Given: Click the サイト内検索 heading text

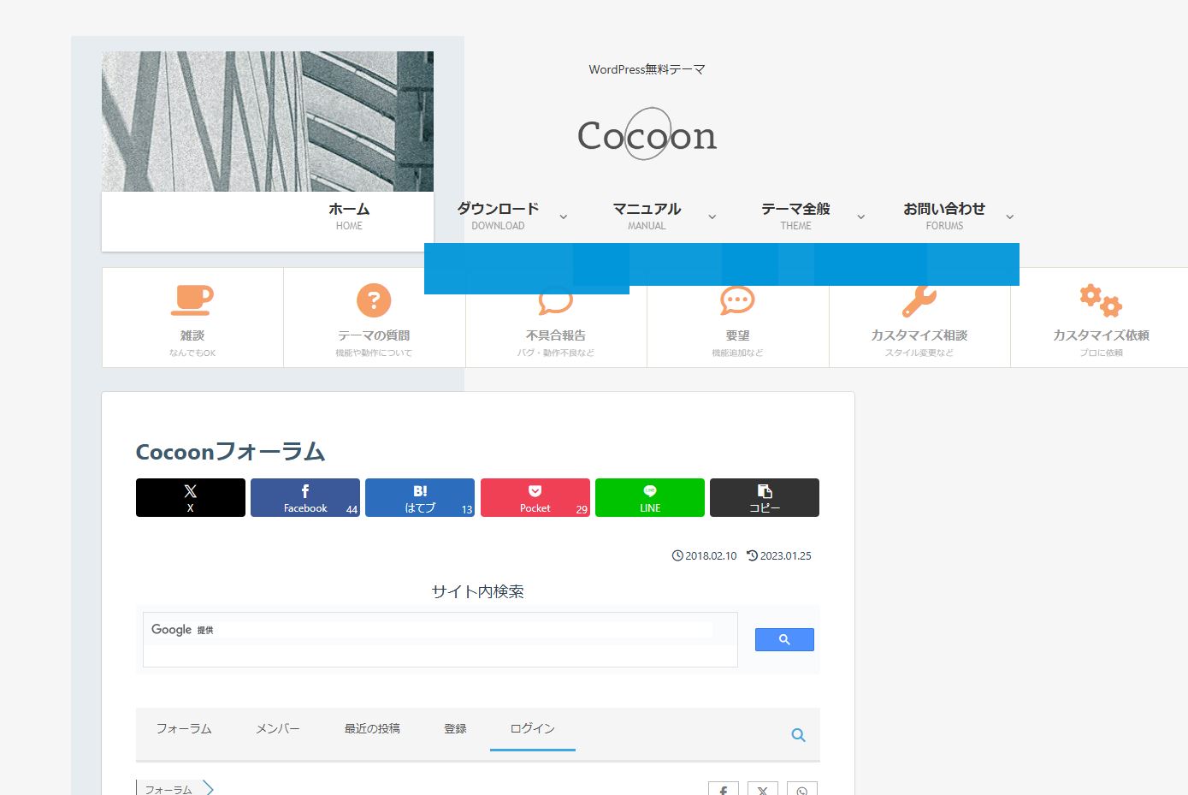Looking at the screenshot, I should point(478,591).
